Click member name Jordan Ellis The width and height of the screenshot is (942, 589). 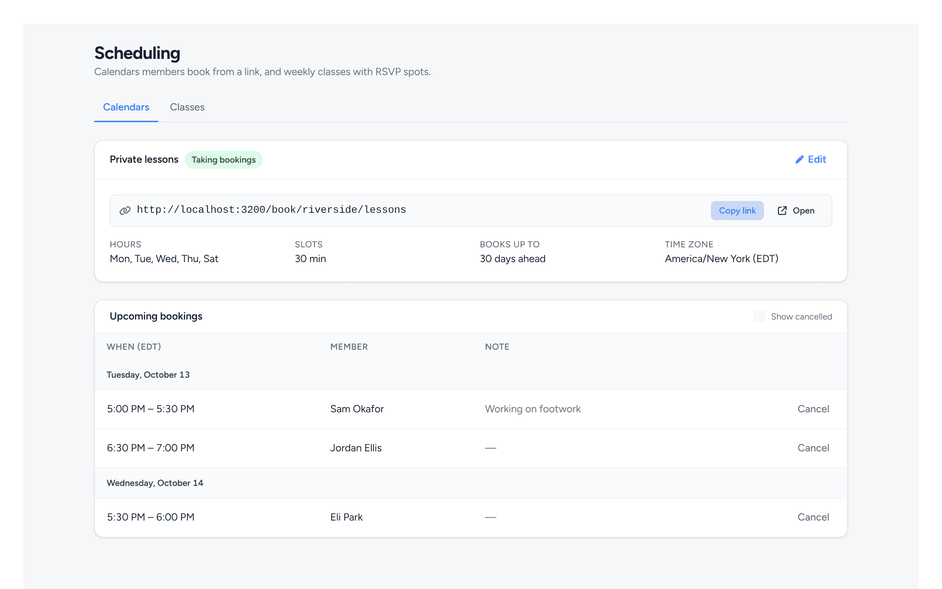(356, 448)
